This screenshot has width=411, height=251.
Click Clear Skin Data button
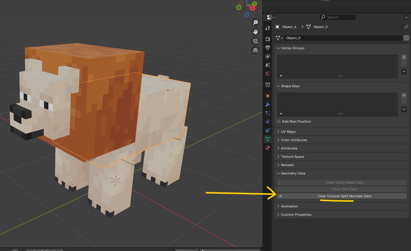(x=342, y=189)
